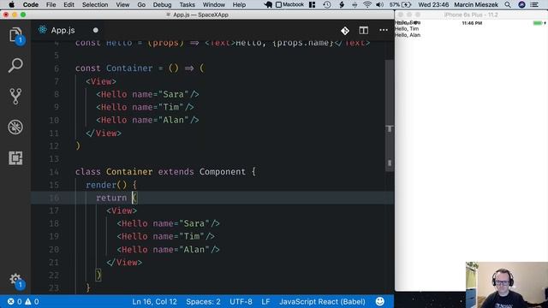Screen dimensions: 548x308
Task: Open the Debug view icon
Action: [x=15, y=127]
